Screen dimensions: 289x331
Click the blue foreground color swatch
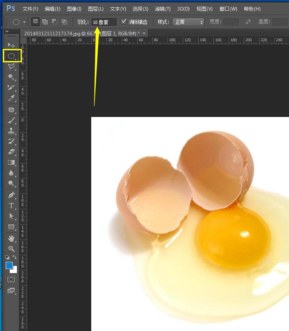[x=9, y=265]
